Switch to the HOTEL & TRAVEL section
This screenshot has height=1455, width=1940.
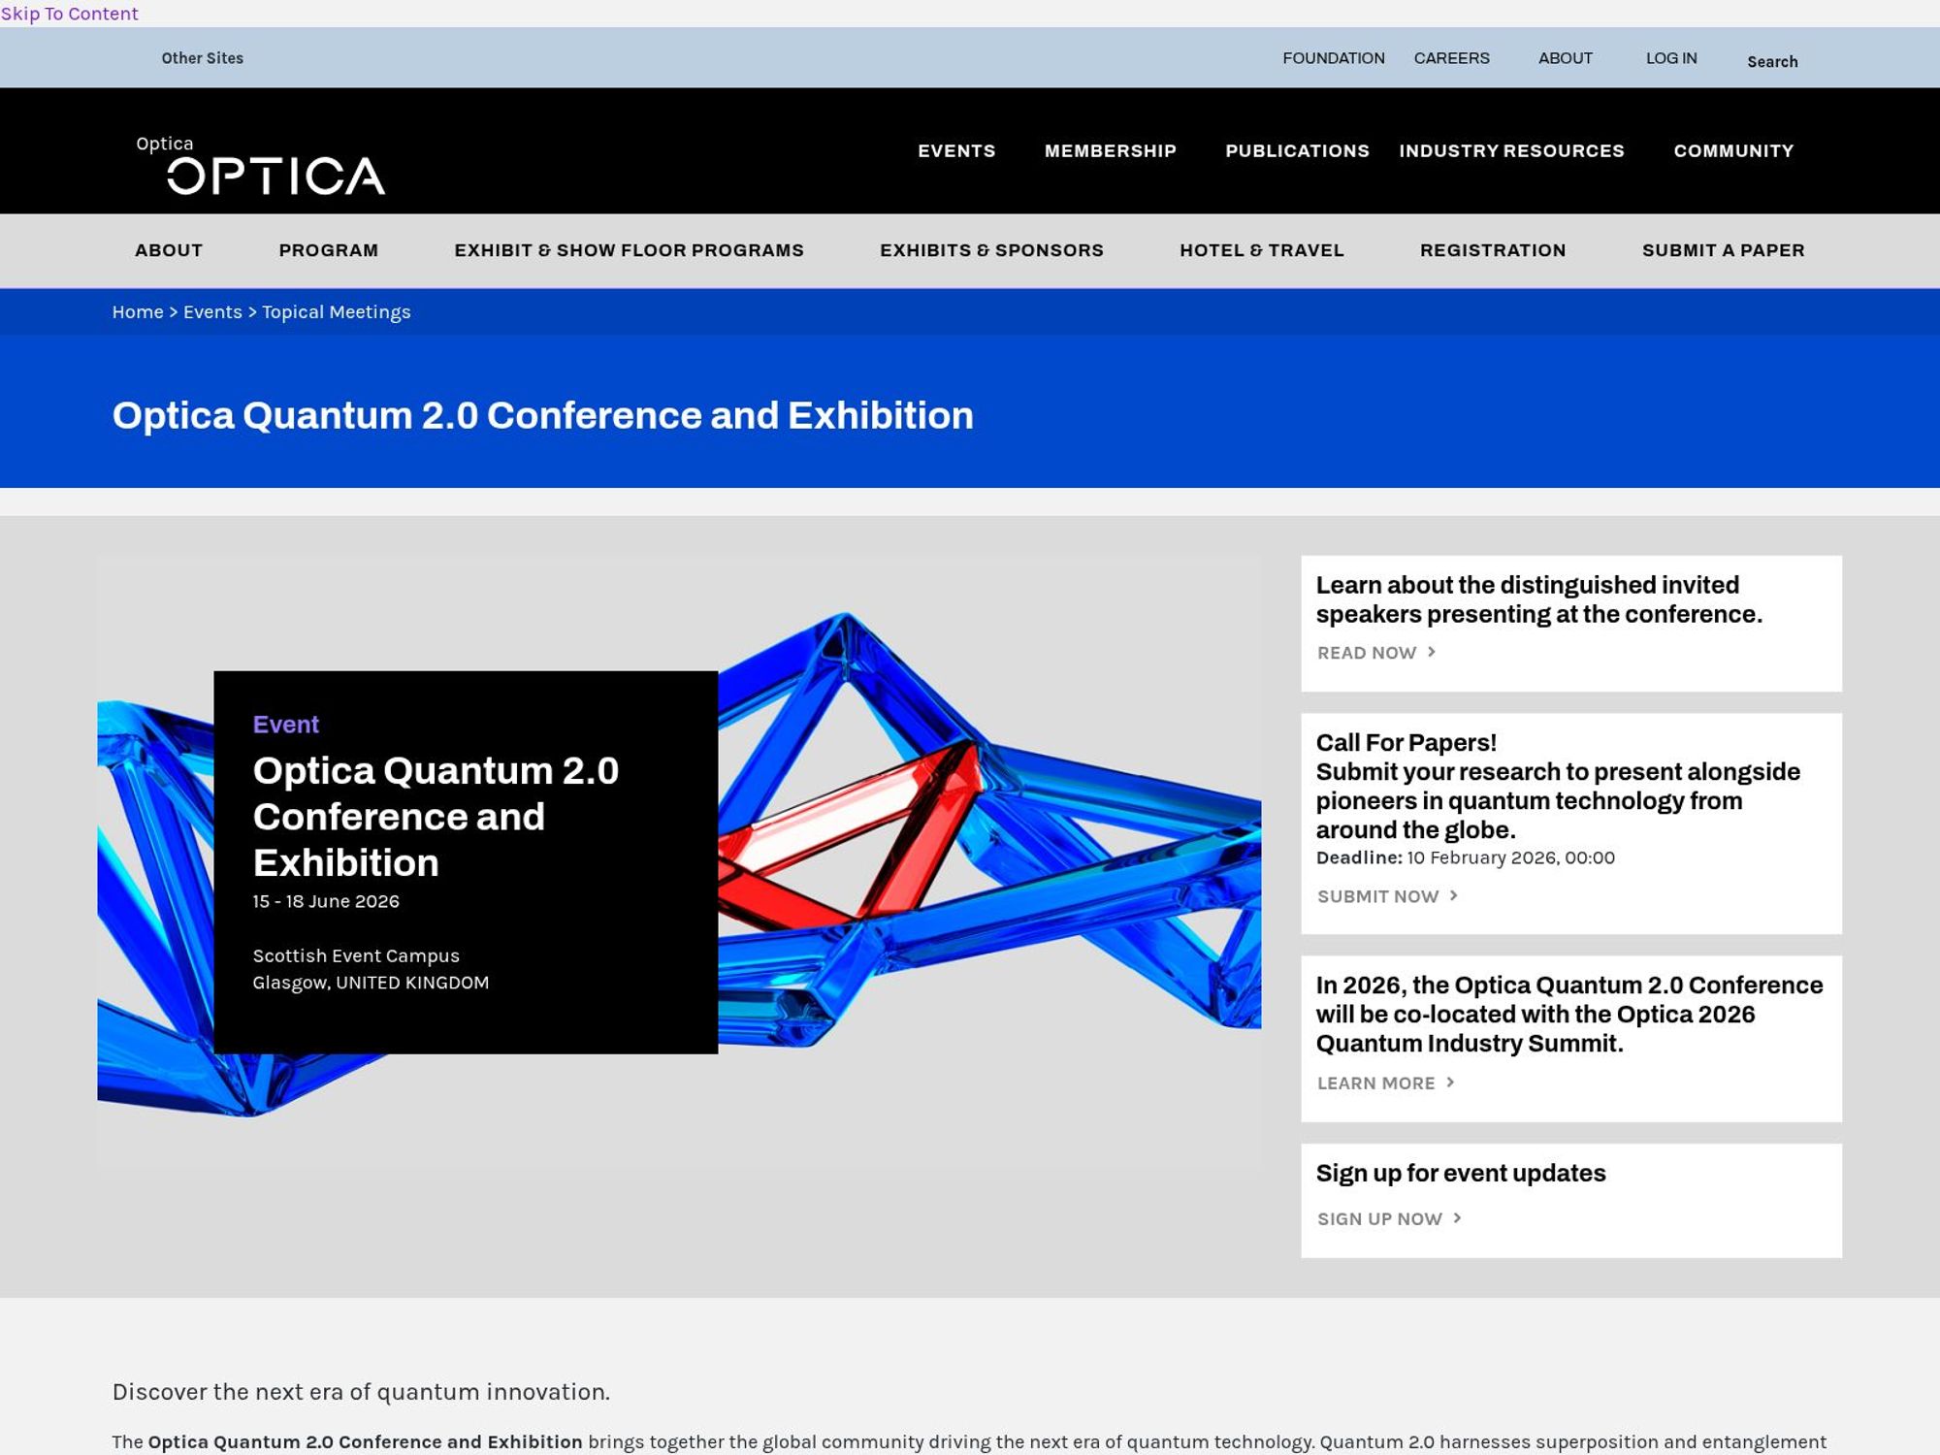coord(1260,249)
